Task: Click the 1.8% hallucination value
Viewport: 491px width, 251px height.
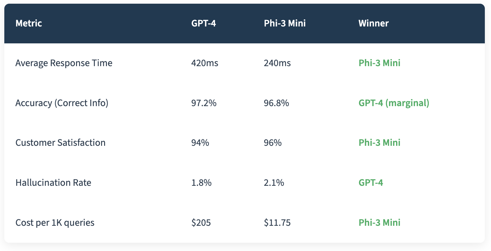Action: click(x=201, y=183)
